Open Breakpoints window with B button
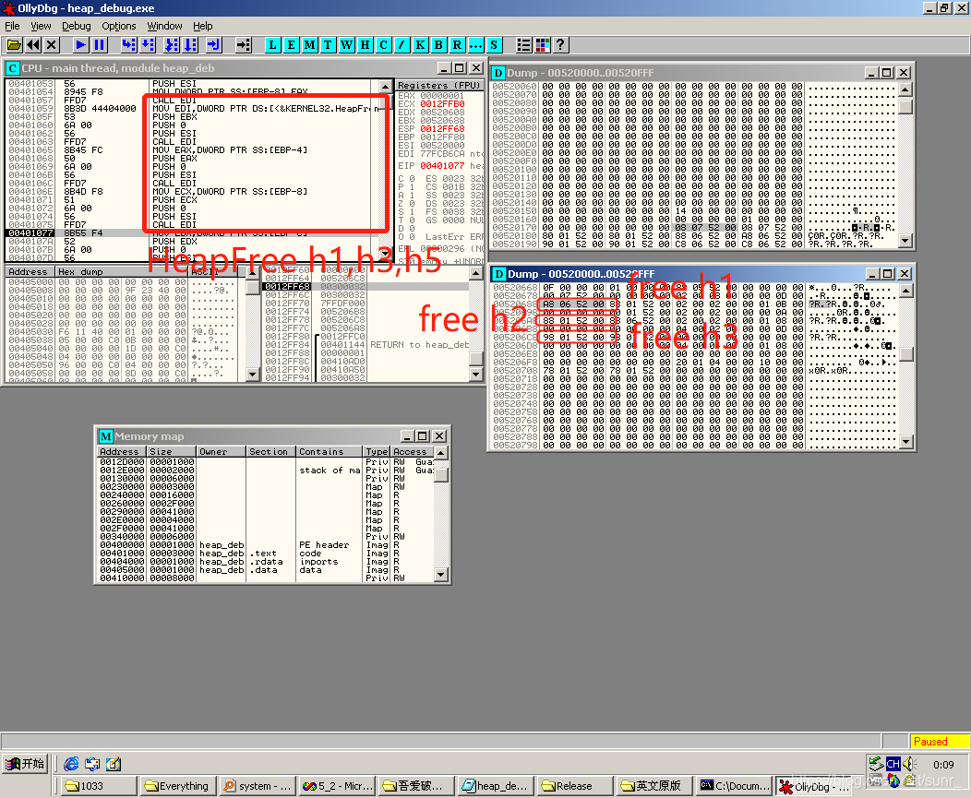 pos(438,44)
